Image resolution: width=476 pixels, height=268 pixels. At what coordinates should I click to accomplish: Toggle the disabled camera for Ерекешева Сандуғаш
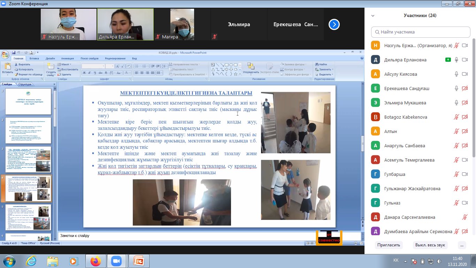click(465, 89)
